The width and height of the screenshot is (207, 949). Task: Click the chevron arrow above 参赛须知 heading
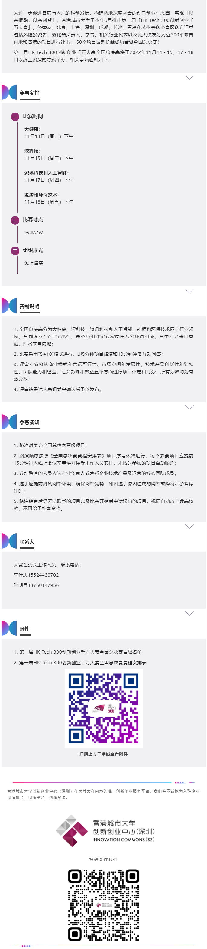point(189,407)
